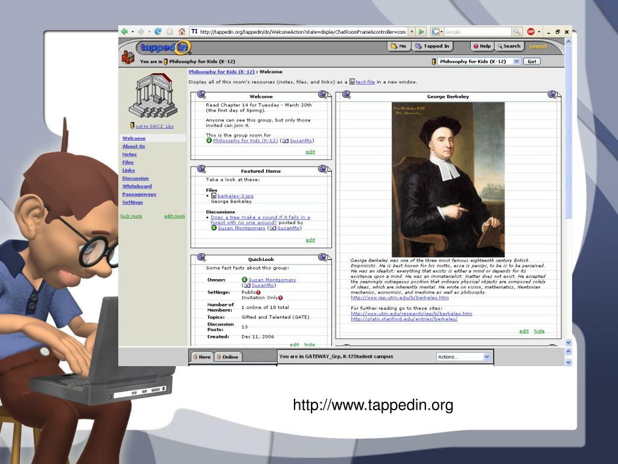Switch to the Here tab

[x=202, y=356]
